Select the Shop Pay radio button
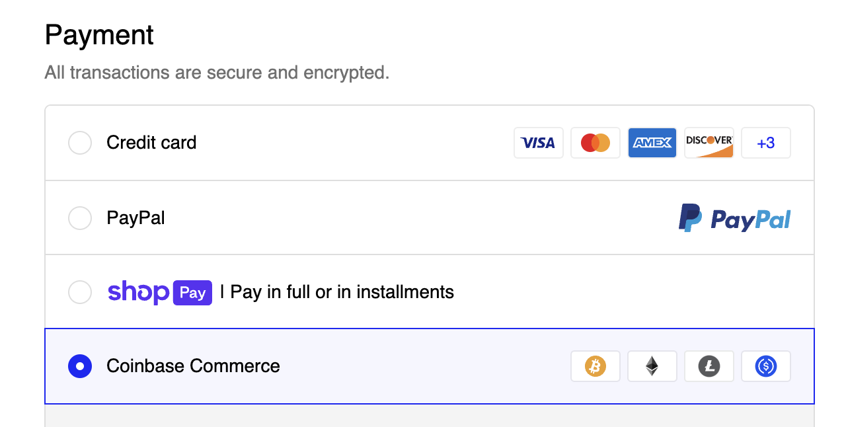 point(80,292)
